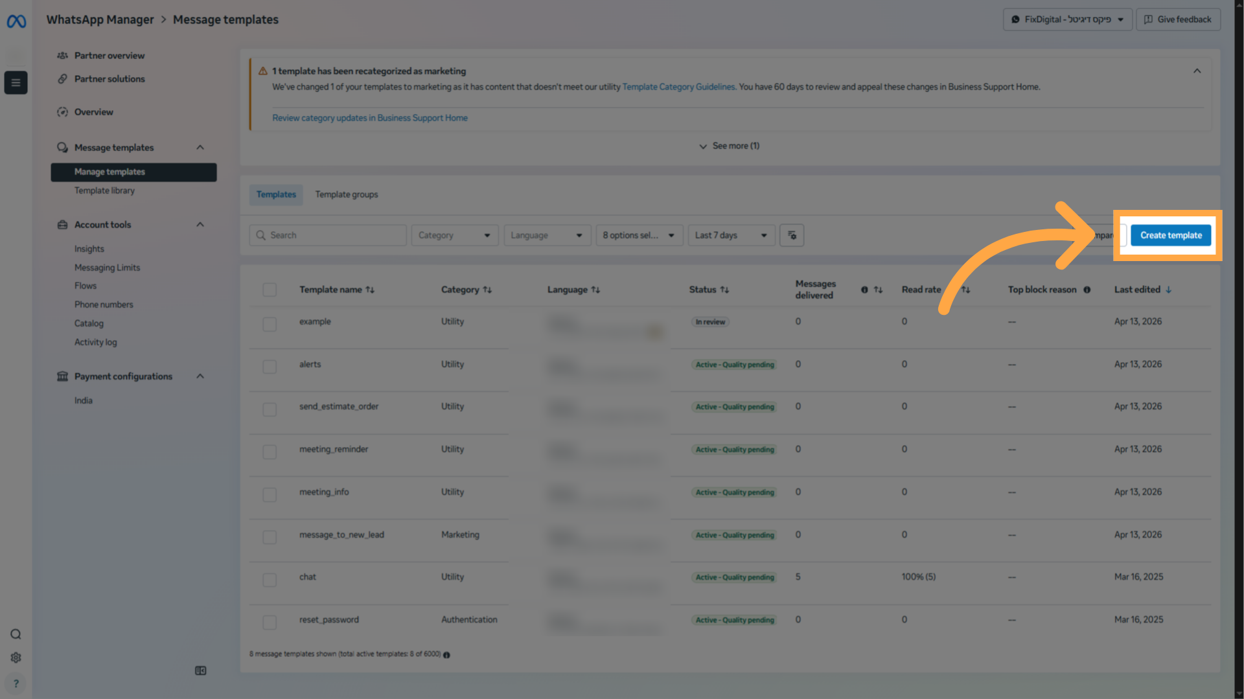Collapse the Account tools sidebar section
Screen dimensions: 1244x699
coord(200,225)
